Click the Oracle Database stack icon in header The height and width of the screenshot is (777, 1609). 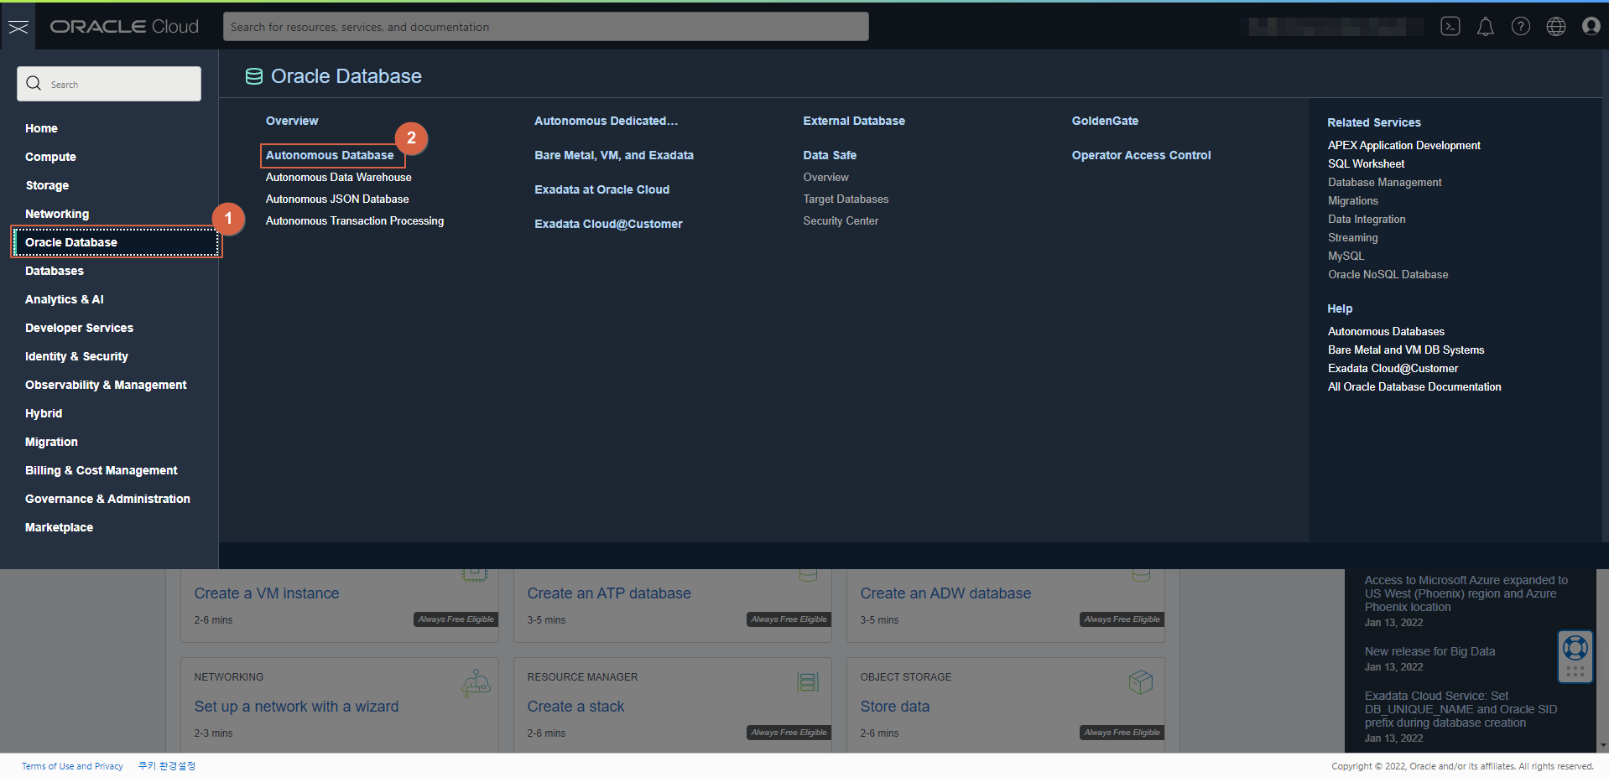click(253, 76)
